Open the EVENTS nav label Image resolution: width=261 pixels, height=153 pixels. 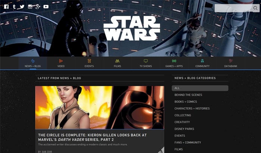pyautogui.click(x=89, y=66)
